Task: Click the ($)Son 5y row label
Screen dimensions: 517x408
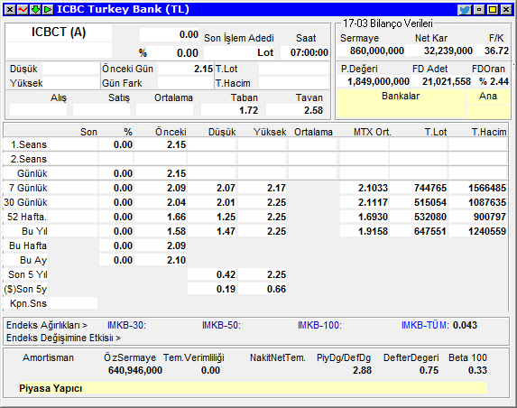Action: [25, 289]
